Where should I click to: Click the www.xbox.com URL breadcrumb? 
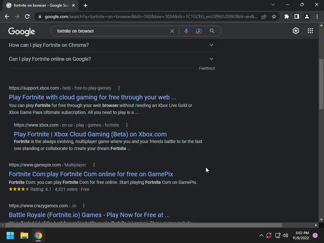(66, 125)
